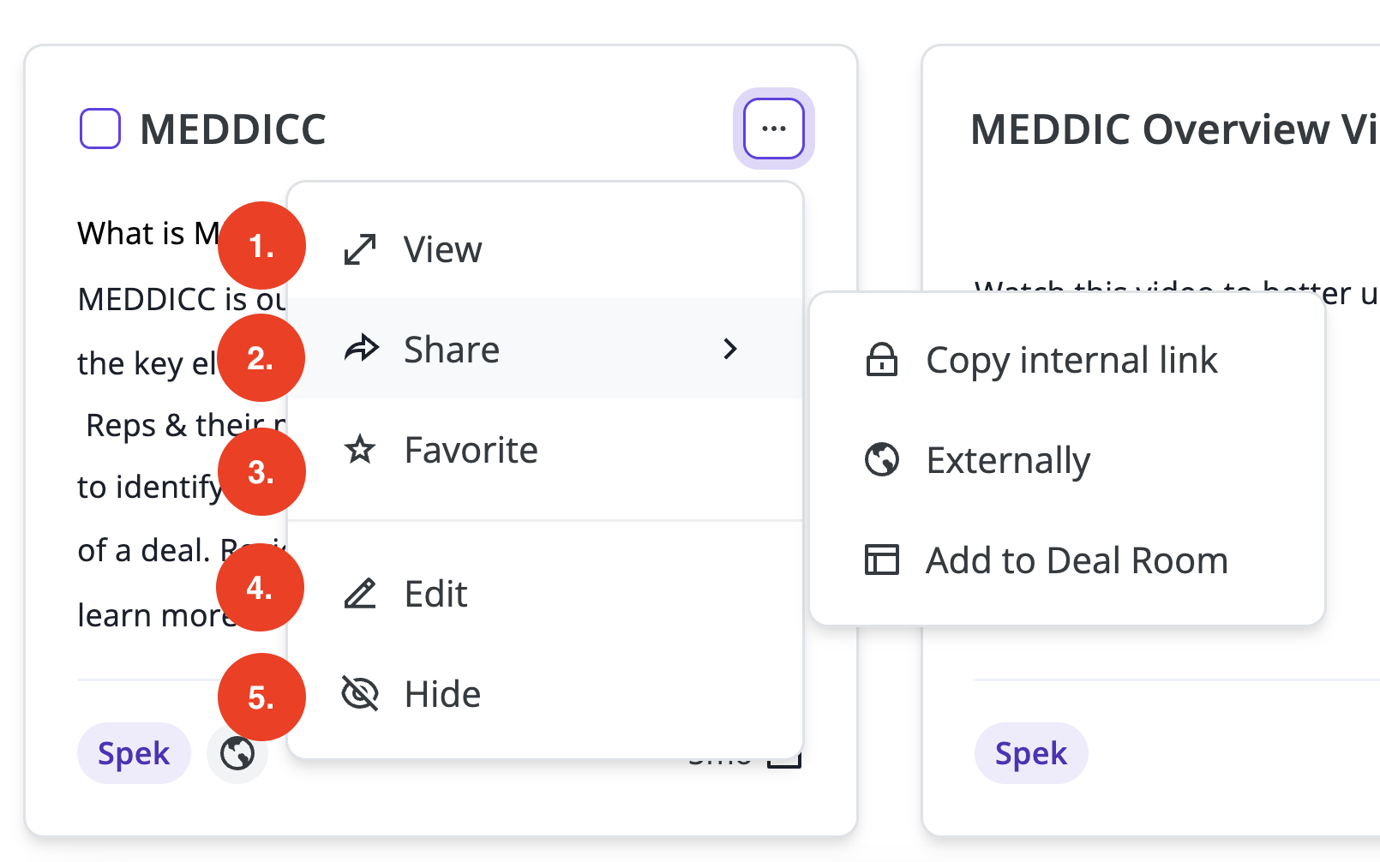Viewport: 1380px width, 862px height.
Task: Click the globe icon on MEDDICC card footer
Action: (237, 753)
